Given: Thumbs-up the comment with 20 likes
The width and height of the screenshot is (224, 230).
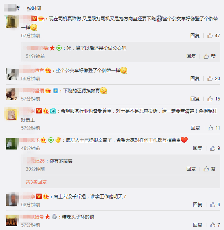Looking at the screenshot, I should click(213, 79).
